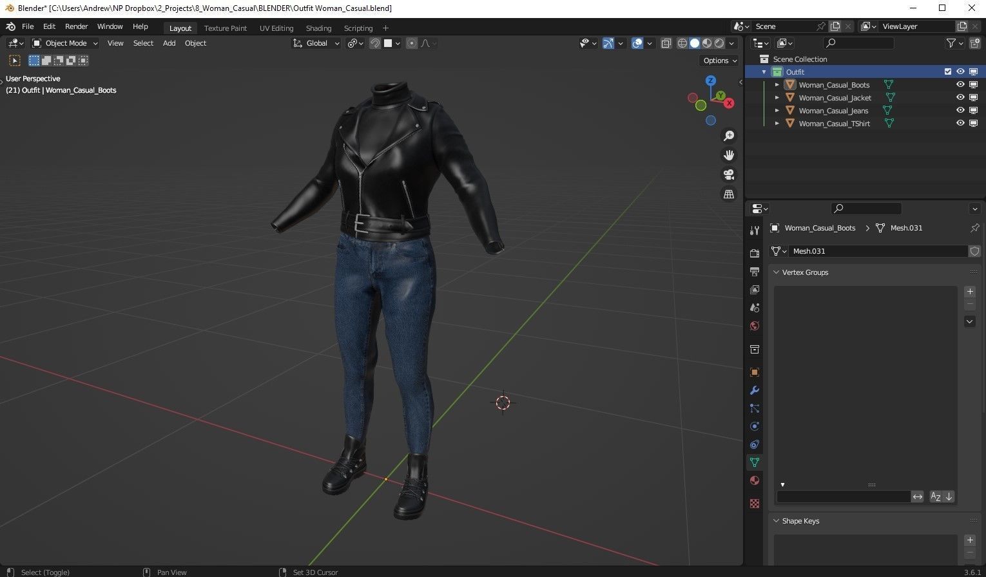The image size is (986, 577).
Task: Hide Woman_Casual_TShirt with eye icon
Action: (960, 124)
